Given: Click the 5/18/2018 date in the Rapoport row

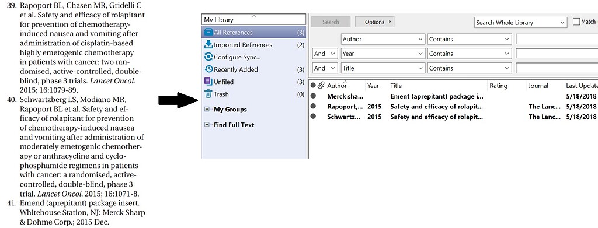Looking at the screenshot, I should pos(582,107).
